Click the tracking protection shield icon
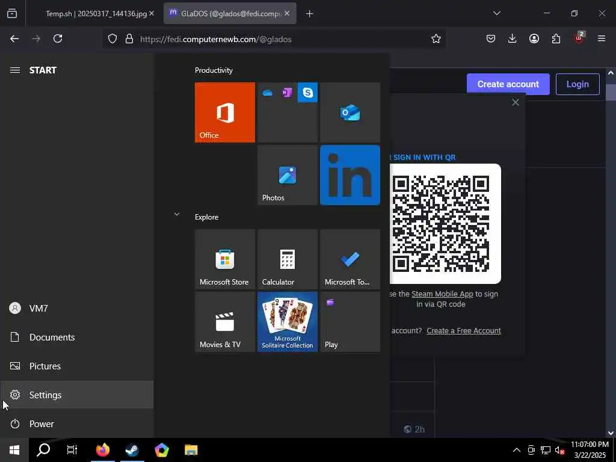The width and height of the screenshot is (616, 462). point(112,39)
